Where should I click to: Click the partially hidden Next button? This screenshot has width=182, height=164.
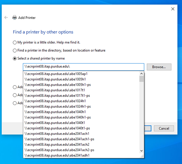148,128
